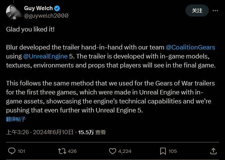Click the reply speech bubble icon

click(12, 151)
